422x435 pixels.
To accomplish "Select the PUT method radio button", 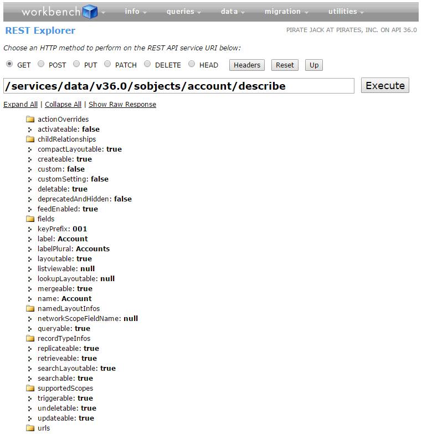I will (x=76, y=64).
